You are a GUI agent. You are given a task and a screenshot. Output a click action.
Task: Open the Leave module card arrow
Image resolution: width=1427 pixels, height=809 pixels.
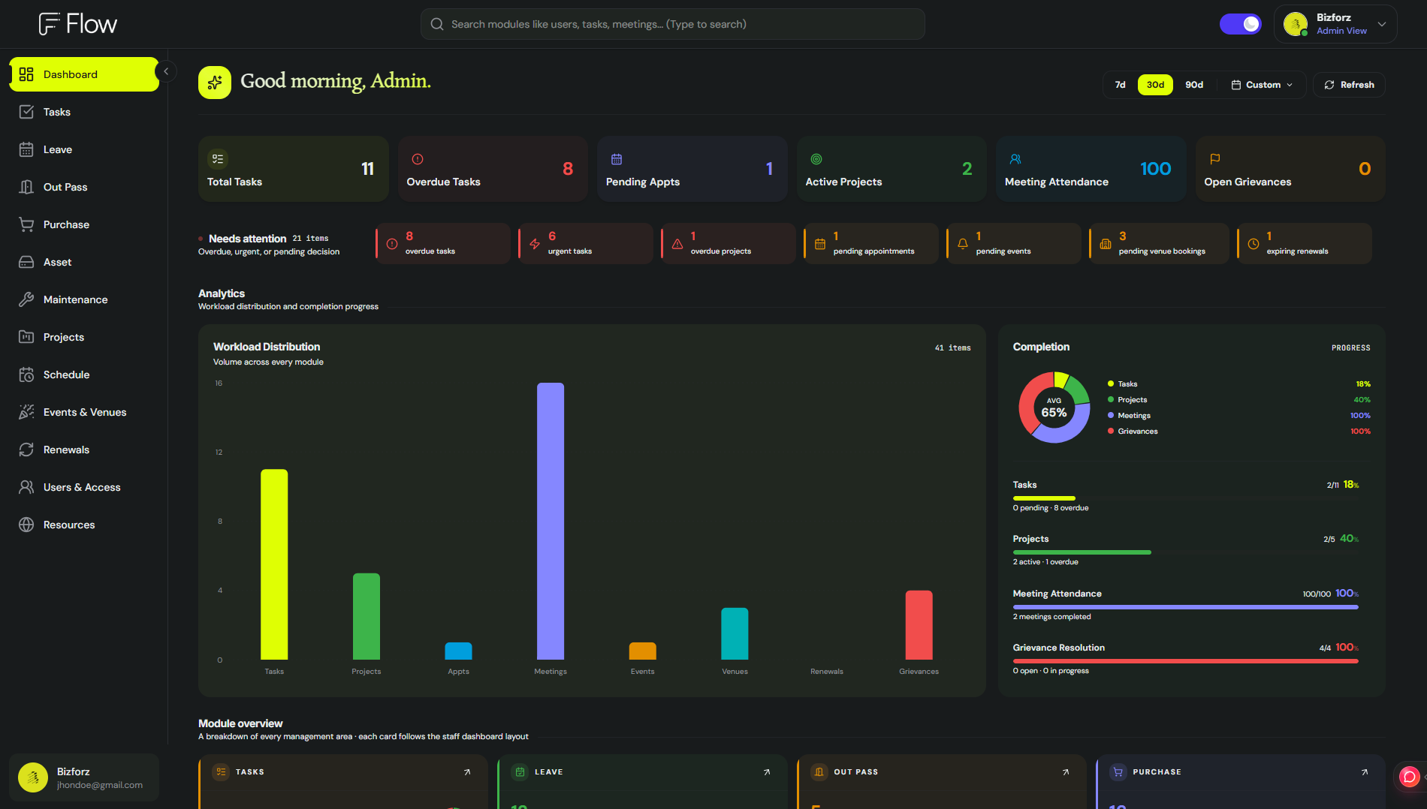click(767, 771)
